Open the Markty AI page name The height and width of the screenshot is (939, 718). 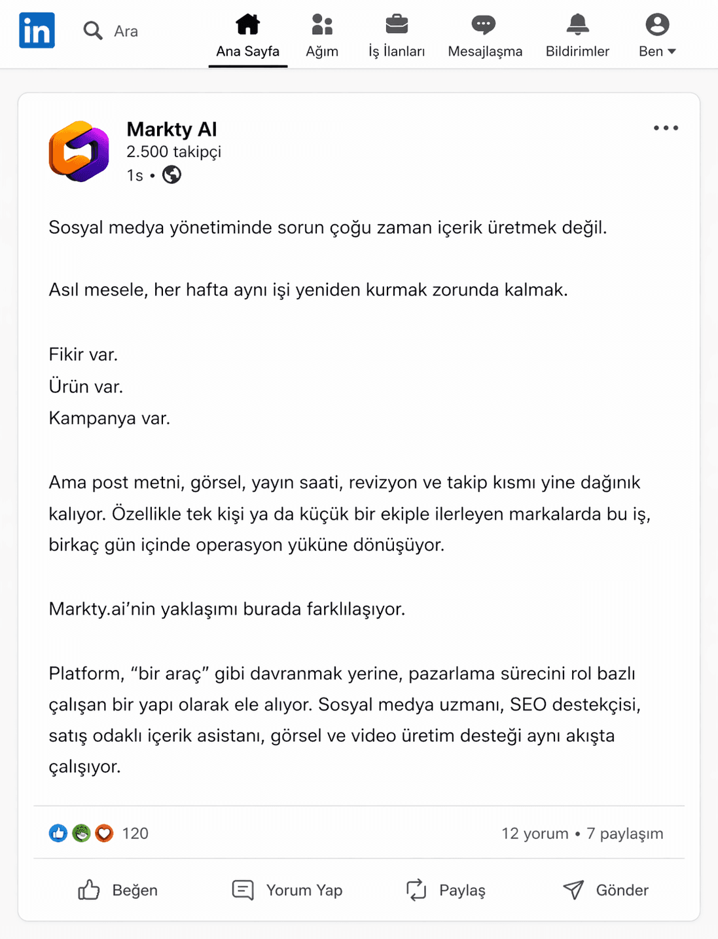[x=171, y=129]
